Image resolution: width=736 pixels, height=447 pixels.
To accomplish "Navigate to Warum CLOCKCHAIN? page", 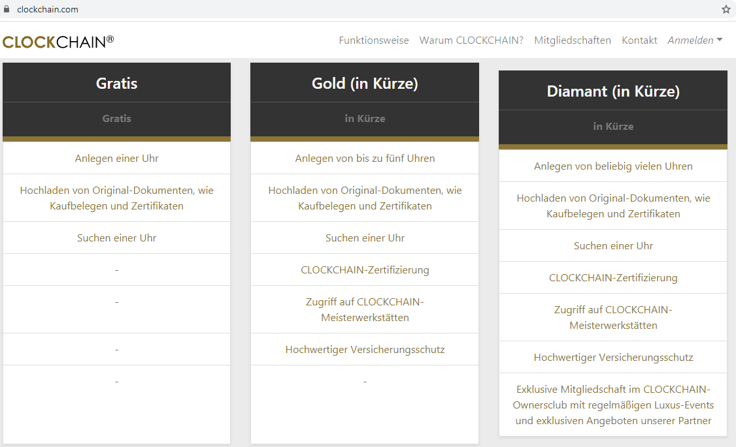I will (x=471, y=40).
